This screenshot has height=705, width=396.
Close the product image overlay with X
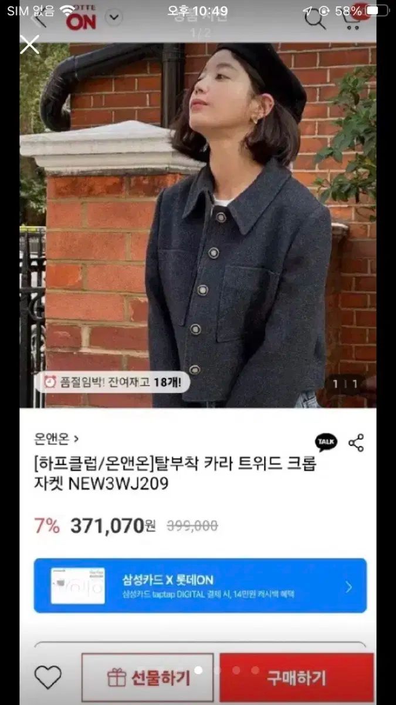pos(29,44)
